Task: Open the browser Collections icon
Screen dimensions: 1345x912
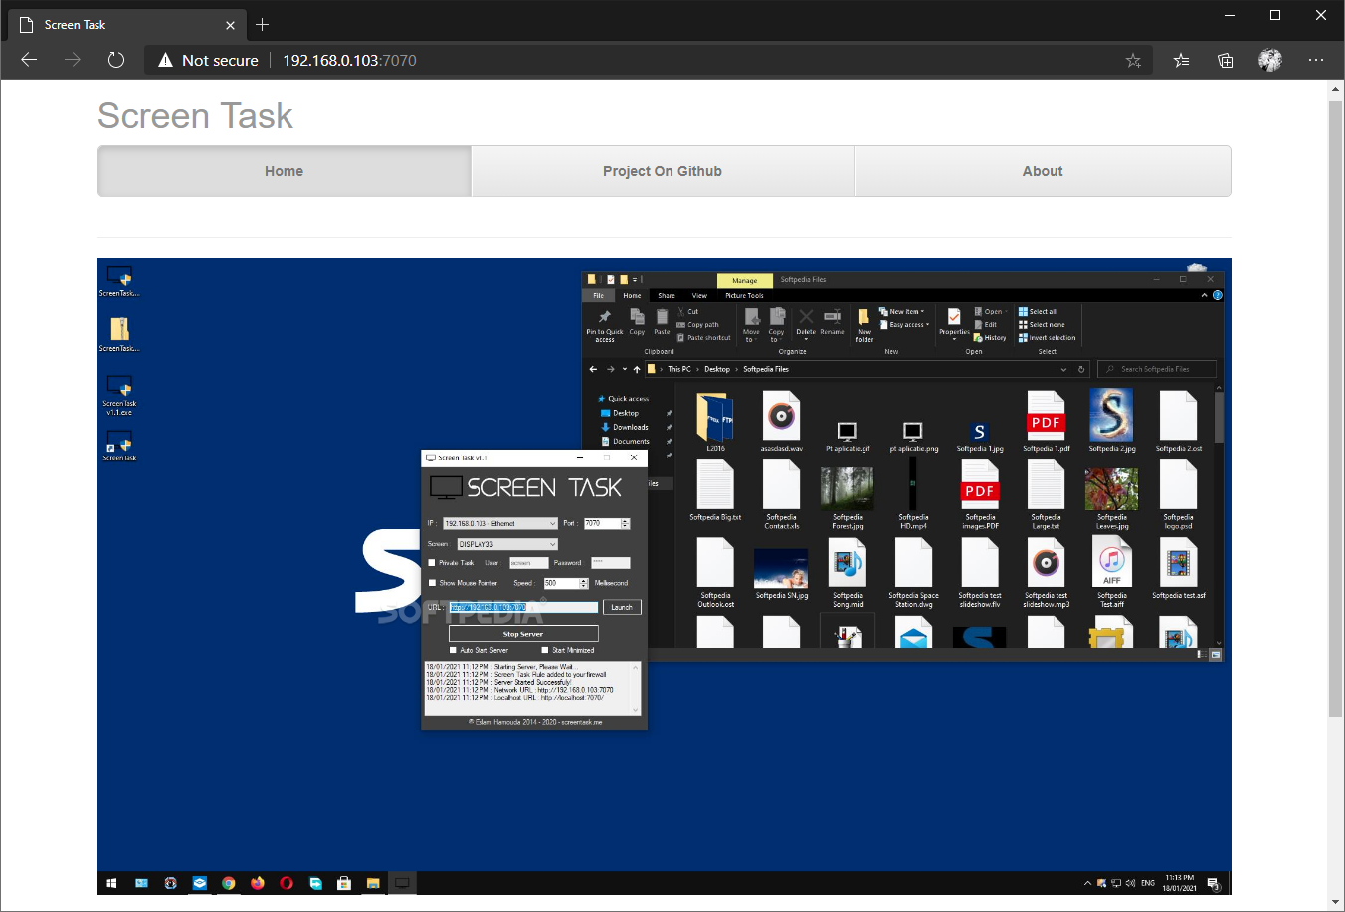Action: 1226,61
